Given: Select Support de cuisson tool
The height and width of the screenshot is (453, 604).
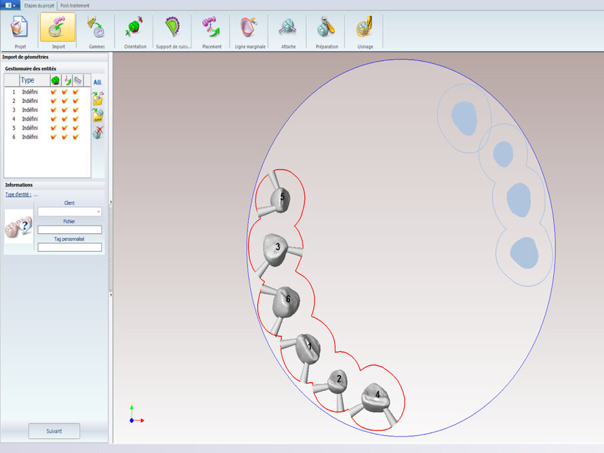Looking at the screenshot, I should [173, 29].
